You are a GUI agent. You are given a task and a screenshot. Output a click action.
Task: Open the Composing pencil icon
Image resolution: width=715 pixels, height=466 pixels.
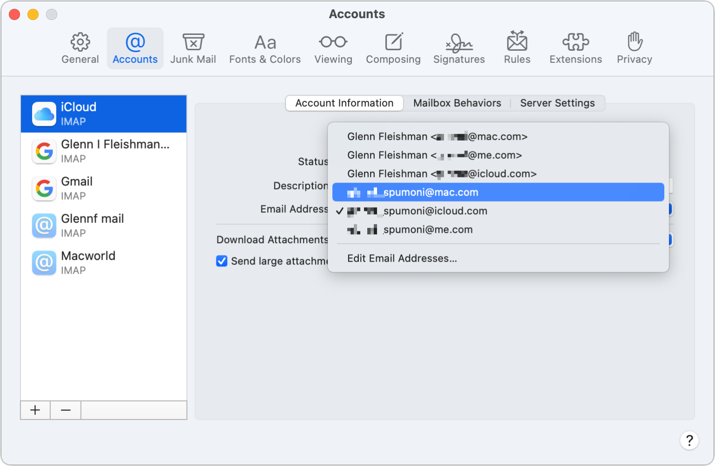click(393, 47)
